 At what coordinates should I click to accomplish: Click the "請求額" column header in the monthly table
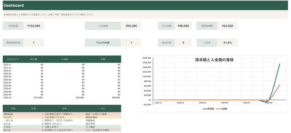coord(34,59)
